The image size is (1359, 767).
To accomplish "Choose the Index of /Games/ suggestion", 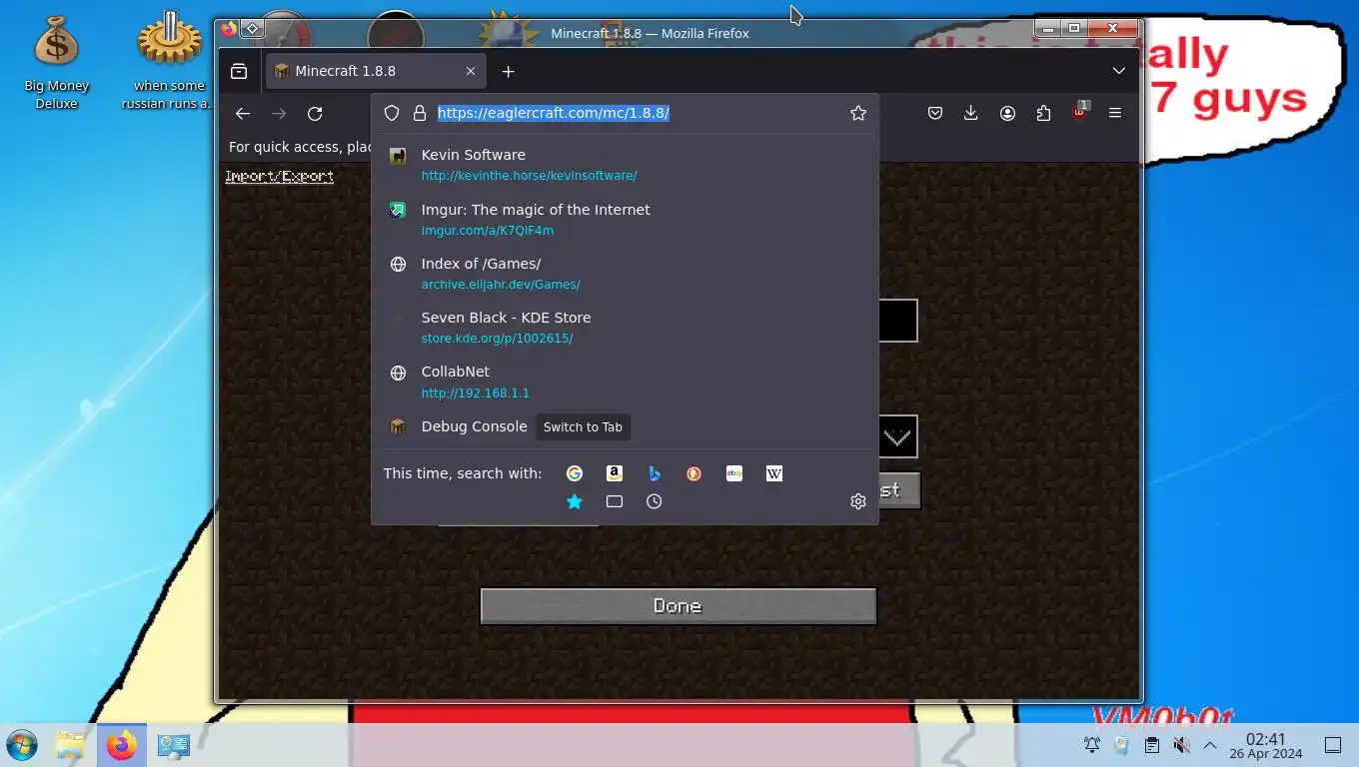I will pos(625,274).
